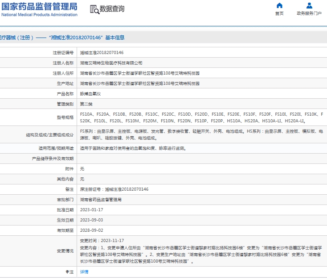Click effective date 2023-09-03
Screen dimensions: 327x280
pyautogui.click(x=92, y=220)
